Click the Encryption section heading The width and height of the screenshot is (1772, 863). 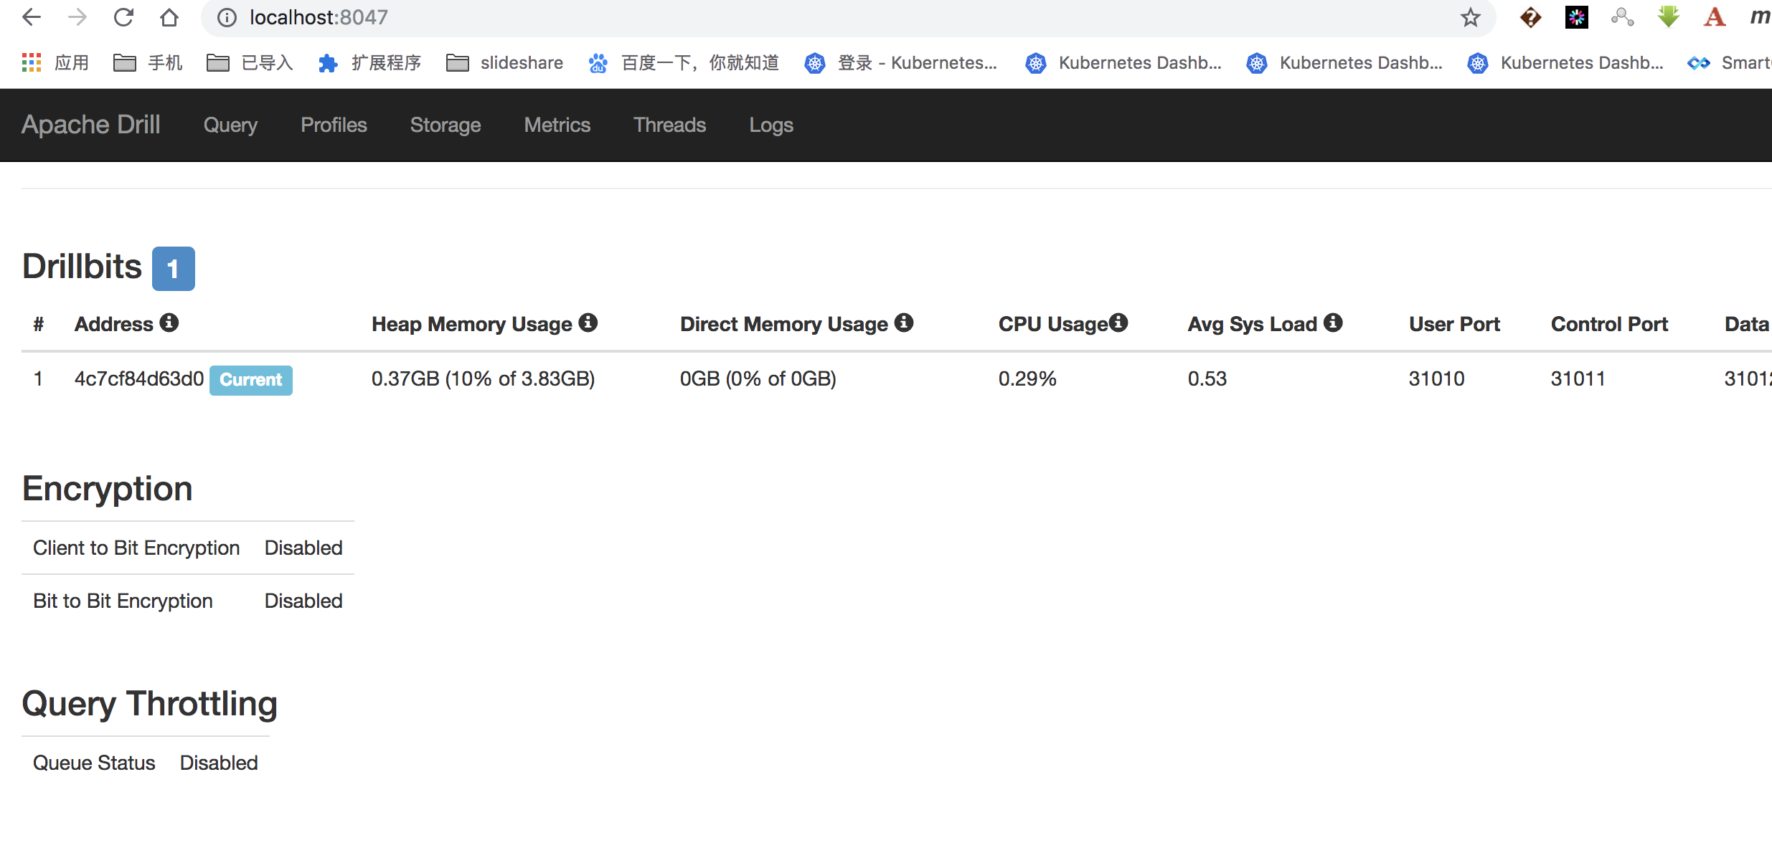(108, 489)
